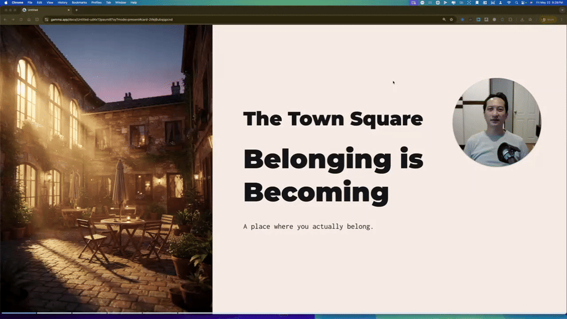The image size is (567, 319).
Task: Click the purple screen recorder menu bar icon
Action: click(x=413, y=3)
